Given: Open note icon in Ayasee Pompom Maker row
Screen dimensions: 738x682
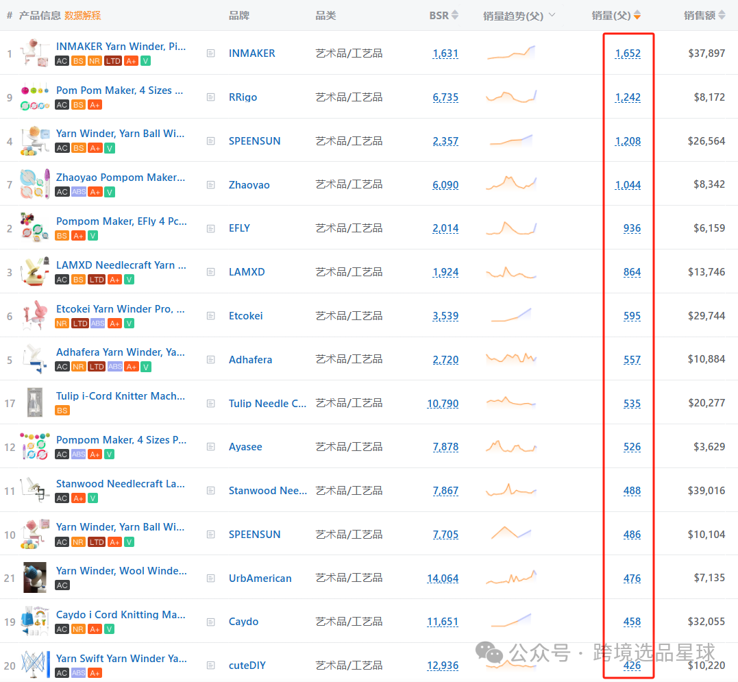Looking at the screenshot, I should (x=211, y=447).
